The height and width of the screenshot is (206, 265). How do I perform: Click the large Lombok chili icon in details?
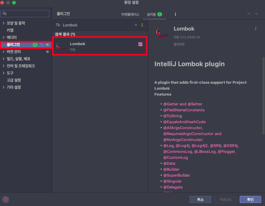click(161, 32)
